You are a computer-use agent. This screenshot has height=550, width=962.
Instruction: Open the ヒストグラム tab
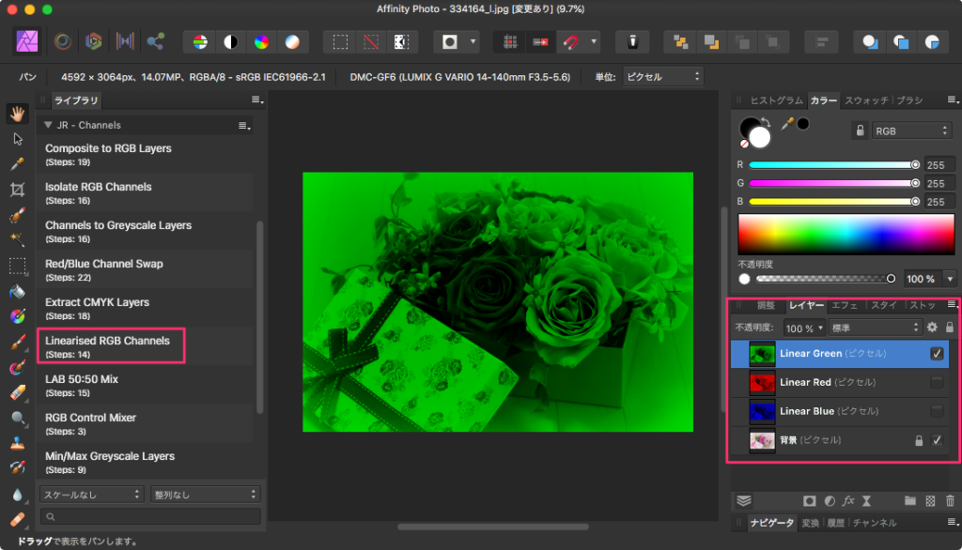tap(776, 100)
